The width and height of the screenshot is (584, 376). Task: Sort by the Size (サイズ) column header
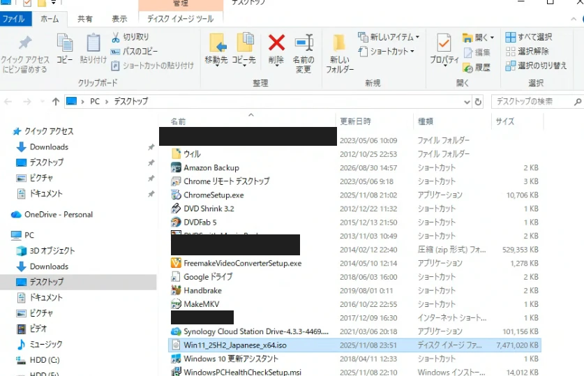point(505,121)
